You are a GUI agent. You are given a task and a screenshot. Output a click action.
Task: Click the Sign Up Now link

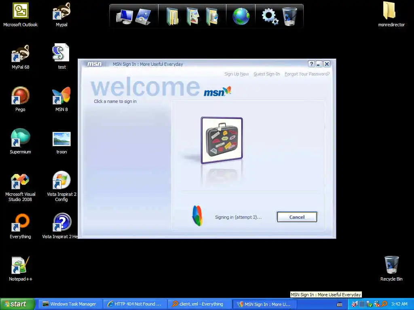click(x=236, y=74)
